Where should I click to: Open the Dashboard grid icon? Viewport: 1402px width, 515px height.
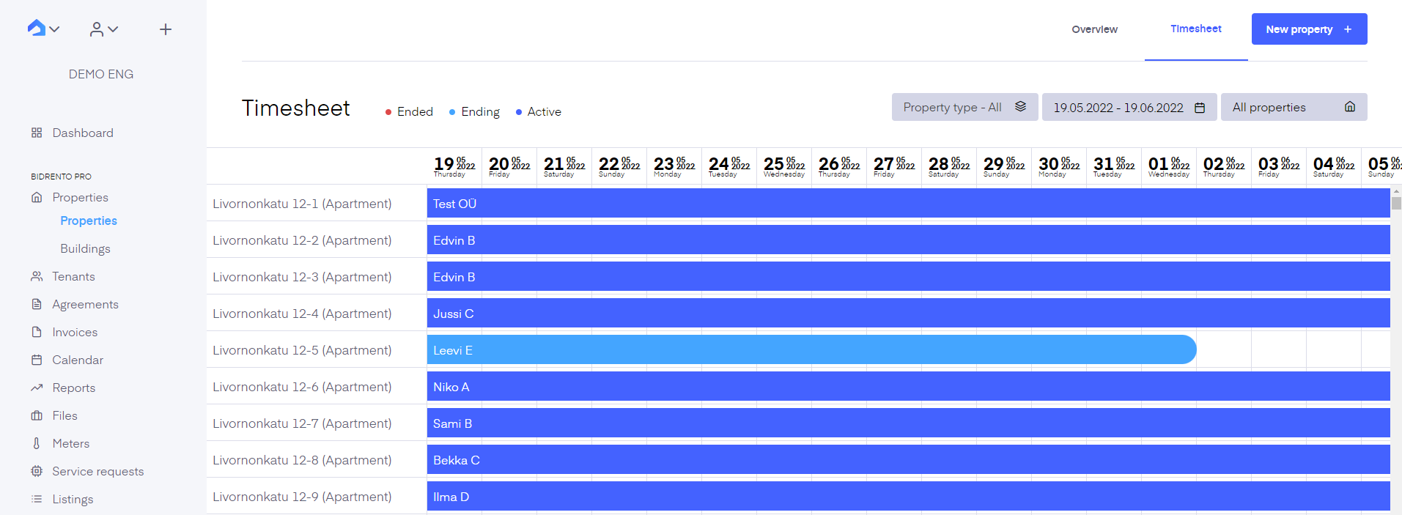tap(37, 133)
